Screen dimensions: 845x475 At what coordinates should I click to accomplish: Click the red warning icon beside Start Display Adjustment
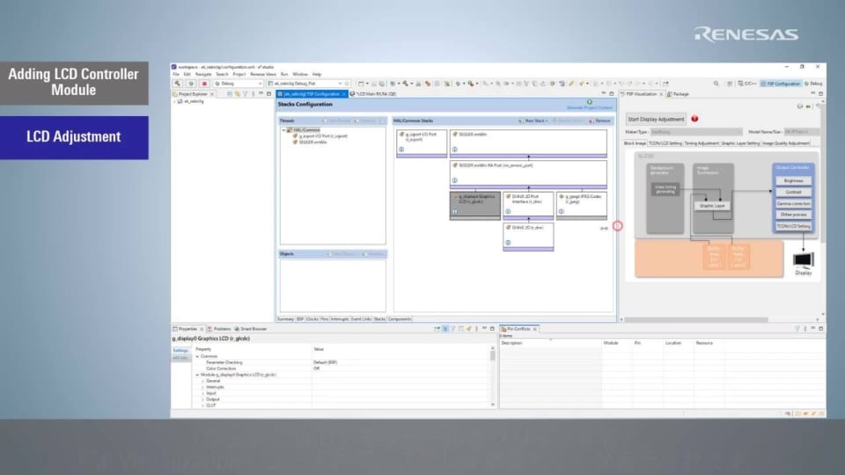tap(695, 119)
